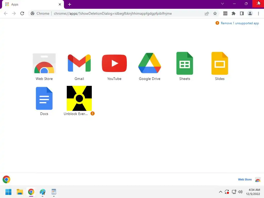Click the orange alert icon next to Remove link

[x=217, y=23]
